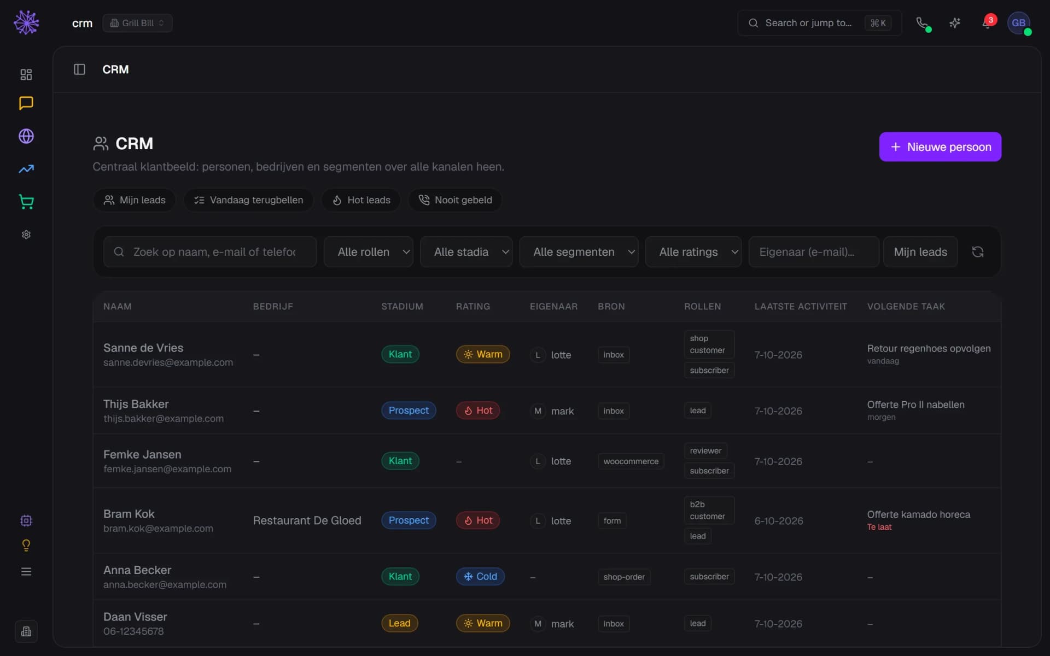Click the Lead stadium badge for Daan Visser

click(399, 623)
